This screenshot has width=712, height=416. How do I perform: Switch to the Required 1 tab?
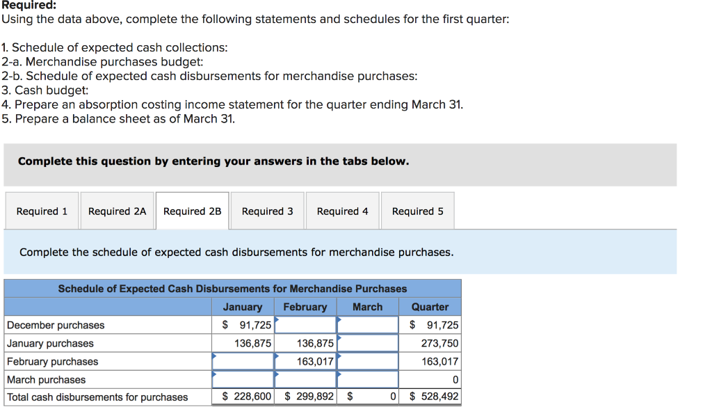[41, 210]
